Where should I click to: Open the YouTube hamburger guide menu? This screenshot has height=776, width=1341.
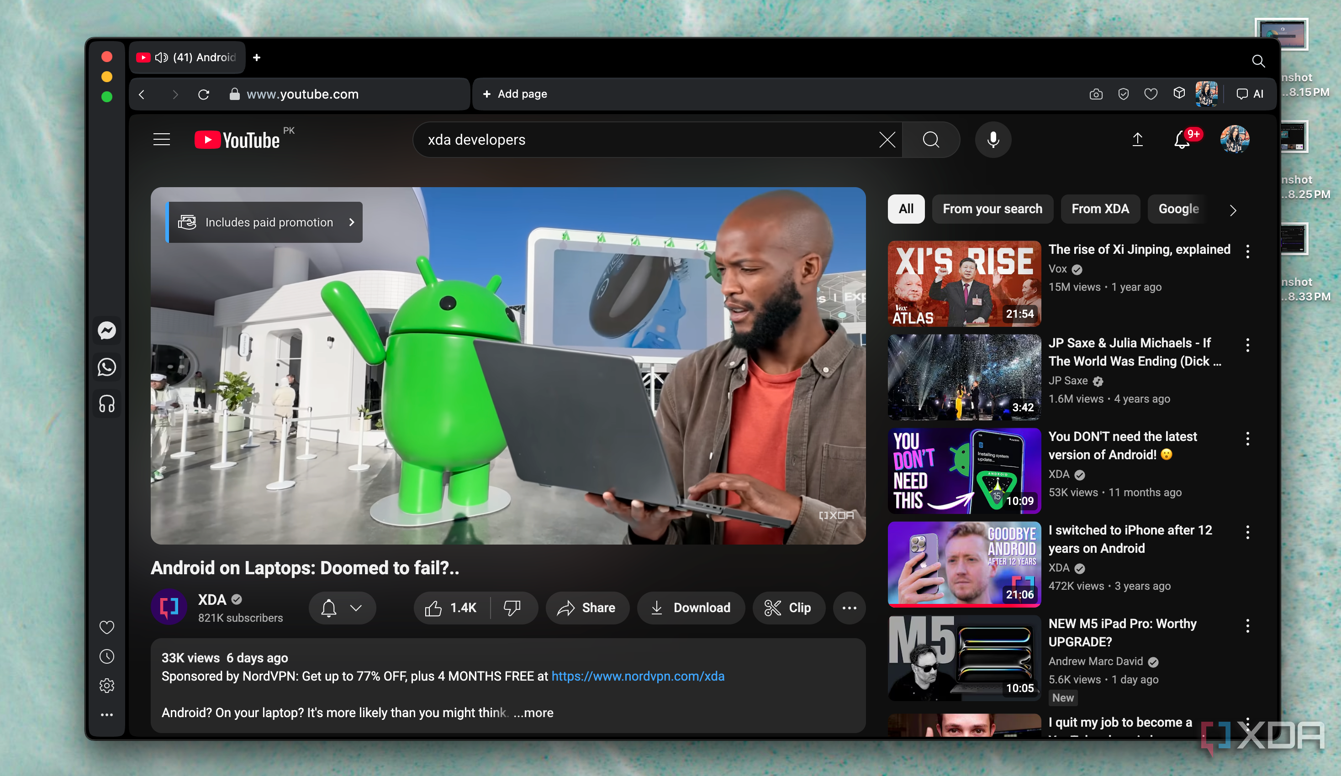coord(161,140)
